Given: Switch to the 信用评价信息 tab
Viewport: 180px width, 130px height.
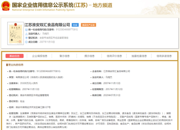Looking at the screenshot, I should [114, 56].
